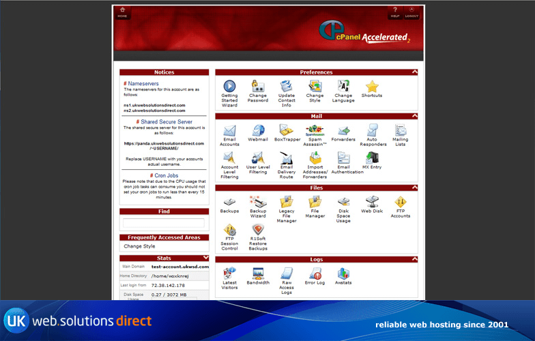This screenshot has width=535, height=341.
Task: Click the Backup Wizard icon
Action: click(258, 202)
